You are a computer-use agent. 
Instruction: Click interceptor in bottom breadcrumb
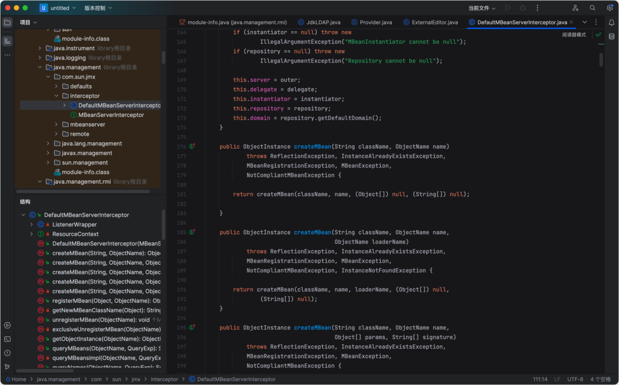[164, 379]
